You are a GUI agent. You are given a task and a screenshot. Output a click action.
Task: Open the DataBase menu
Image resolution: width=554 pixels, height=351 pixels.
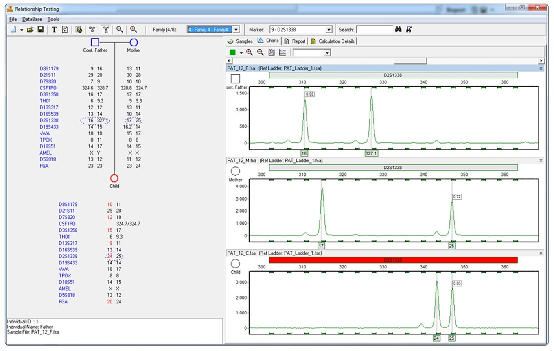(32, 19)
